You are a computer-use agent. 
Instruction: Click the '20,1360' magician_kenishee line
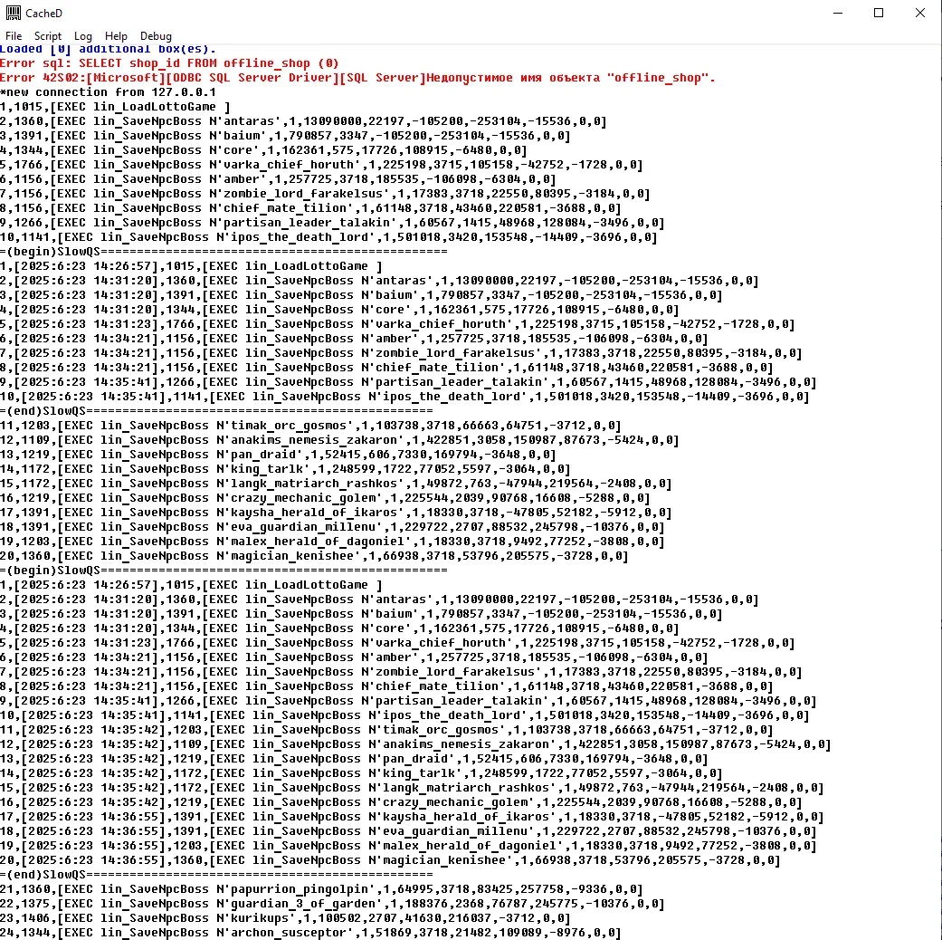(x=314, y=556)
